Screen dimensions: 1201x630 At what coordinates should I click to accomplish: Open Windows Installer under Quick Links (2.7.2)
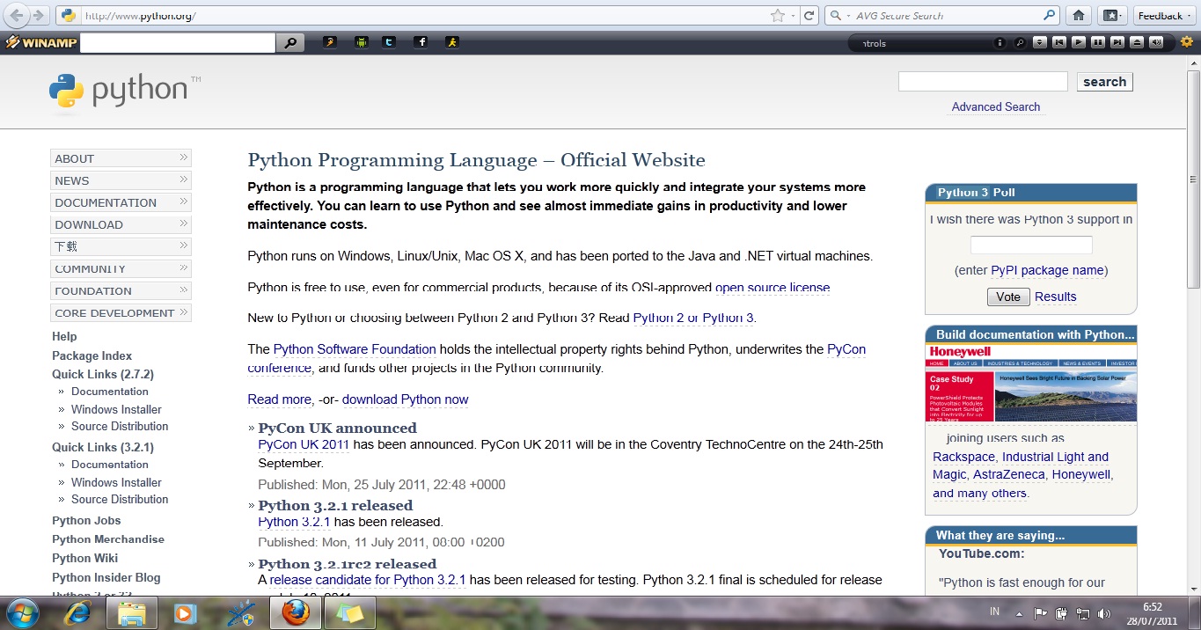click(x=116, y=409)
